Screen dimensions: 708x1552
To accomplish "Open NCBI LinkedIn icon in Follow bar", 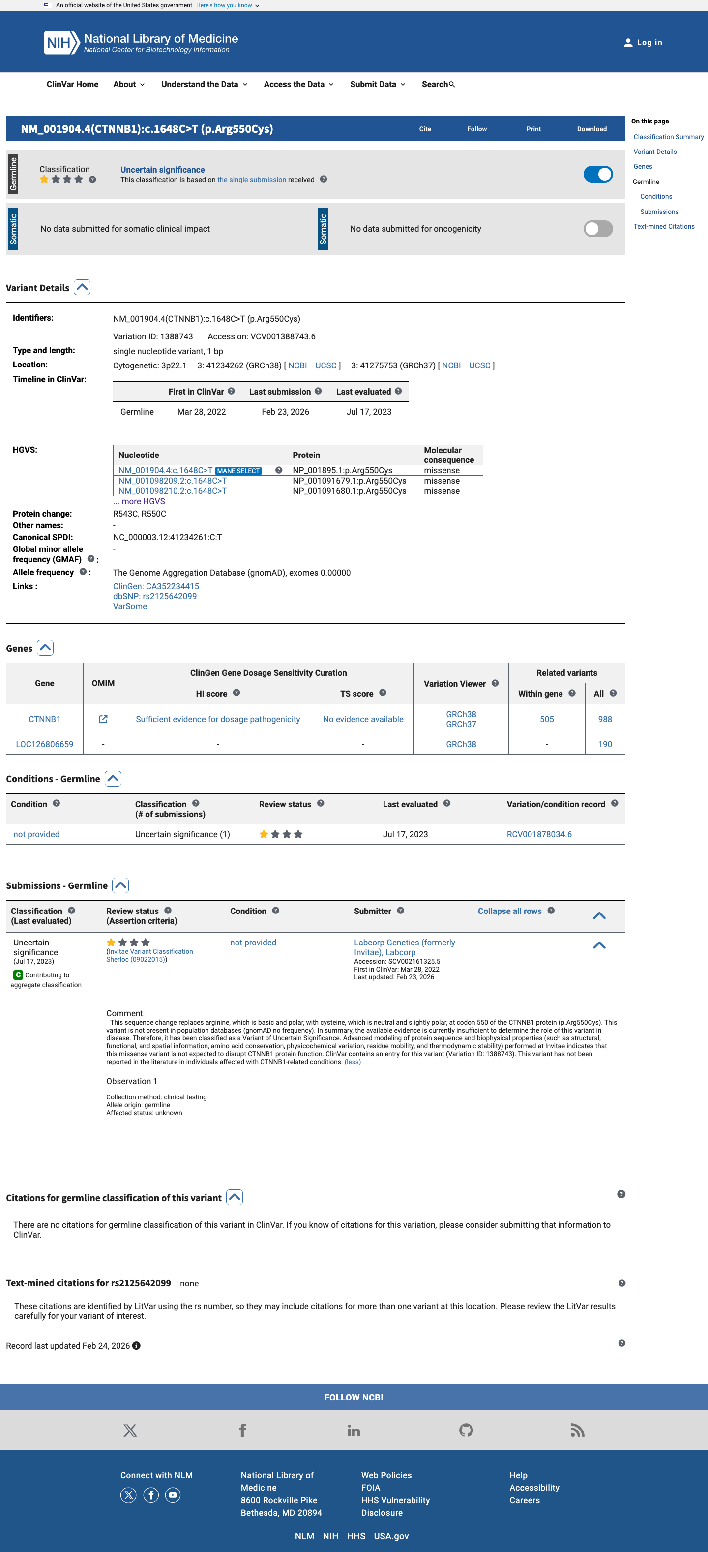I will 354,1430.
